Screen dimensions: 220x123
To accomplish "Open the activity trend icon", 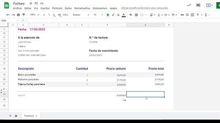I will [189, 5].
